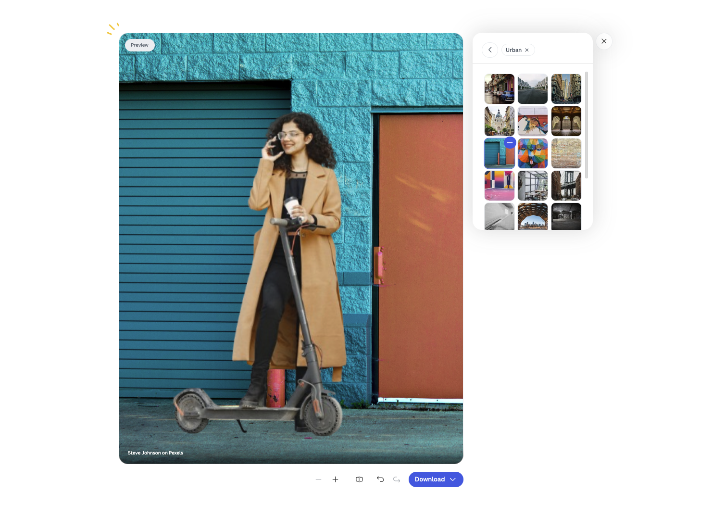Toggle the before/after compare icon
This screenshot has width=725, height=517.
[x=359, y=479]
